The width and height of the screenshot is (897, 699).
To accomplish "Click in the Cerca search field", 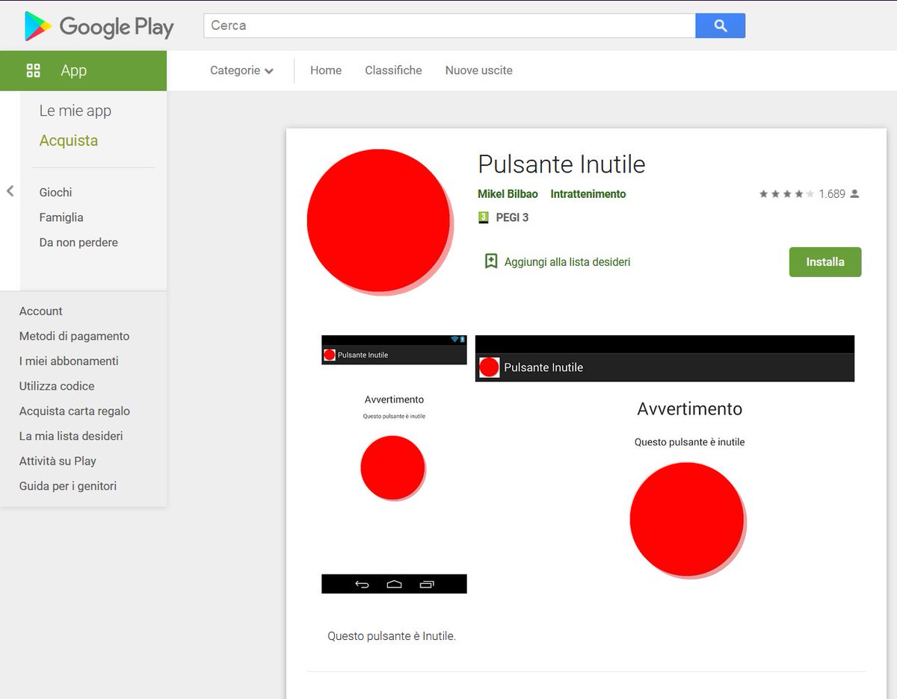I will [x=449, y=25].
